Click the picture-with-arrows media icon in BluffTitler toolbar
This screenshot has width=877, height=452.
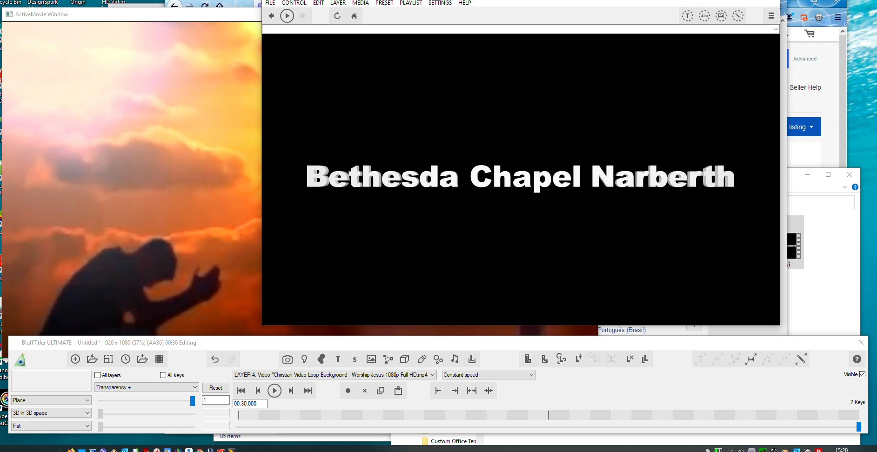(750, 359)
